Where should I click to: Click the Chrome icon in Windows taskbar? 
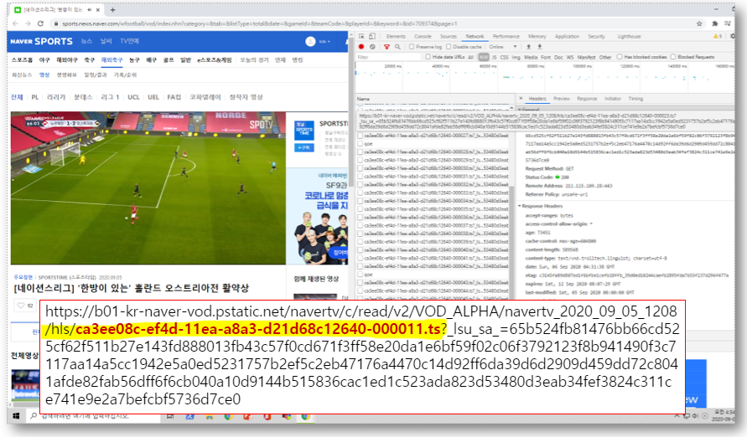click(305, 417)
